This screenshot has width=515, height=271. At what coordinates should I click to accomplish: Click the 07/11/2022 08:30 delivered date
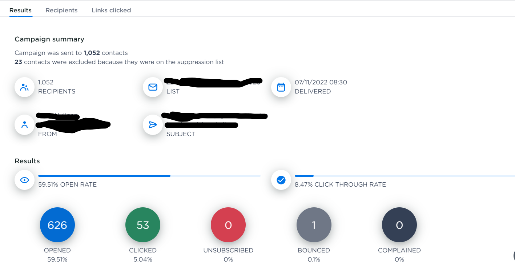click(x=321, y=82)
